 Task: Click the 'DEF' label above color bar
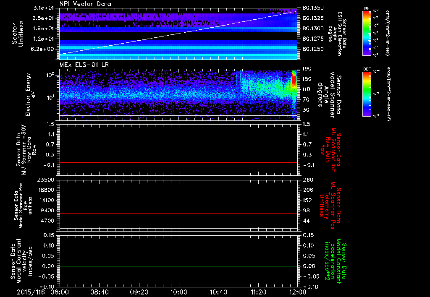tap(367, 69)
